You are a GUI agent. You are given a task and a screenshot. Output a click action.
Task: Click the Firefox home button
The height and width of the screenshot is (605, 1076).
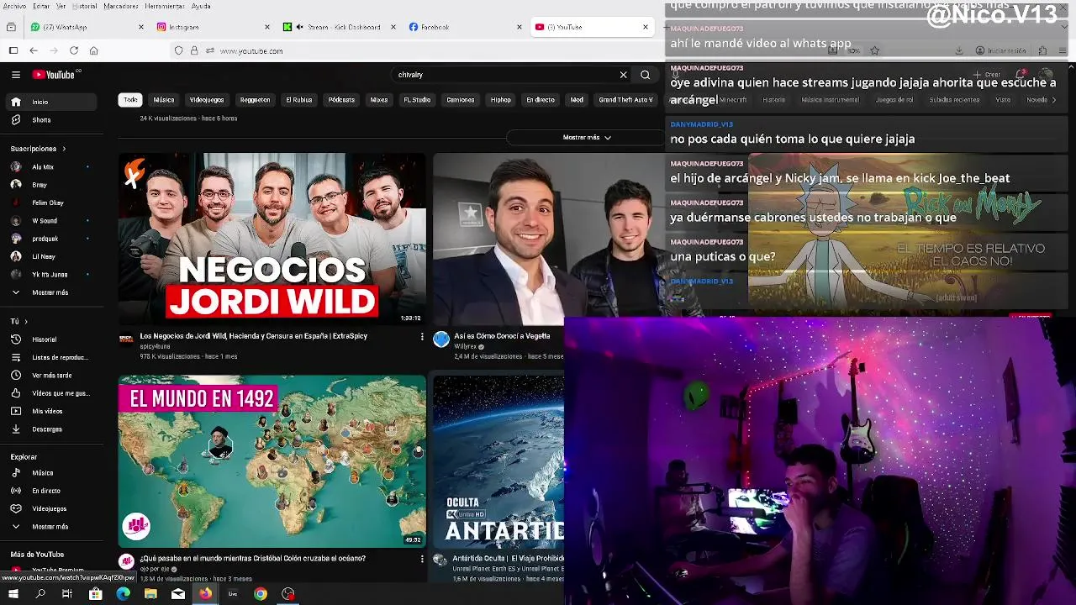pyautogui.click(x=93, y=50)
